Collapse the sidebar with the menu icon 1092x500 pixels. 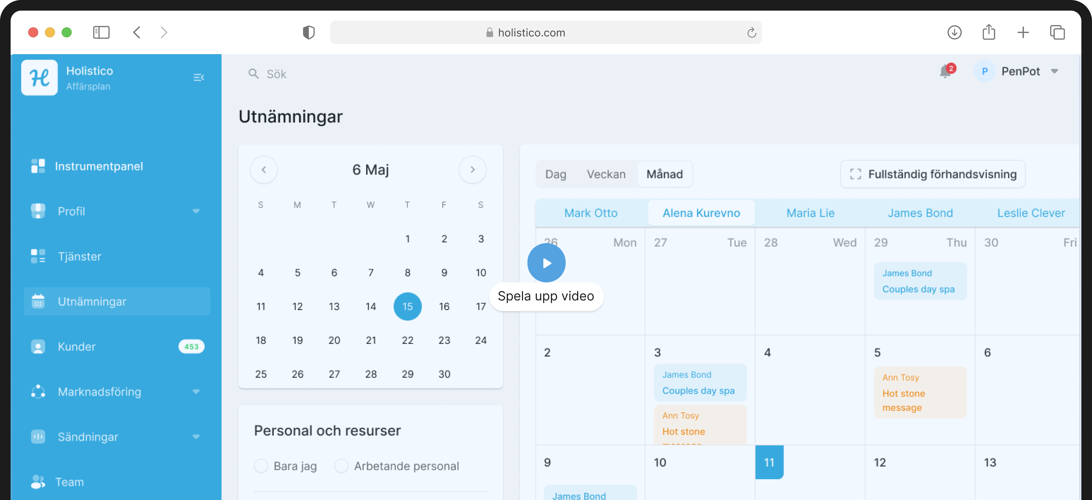tap(198, 77)
